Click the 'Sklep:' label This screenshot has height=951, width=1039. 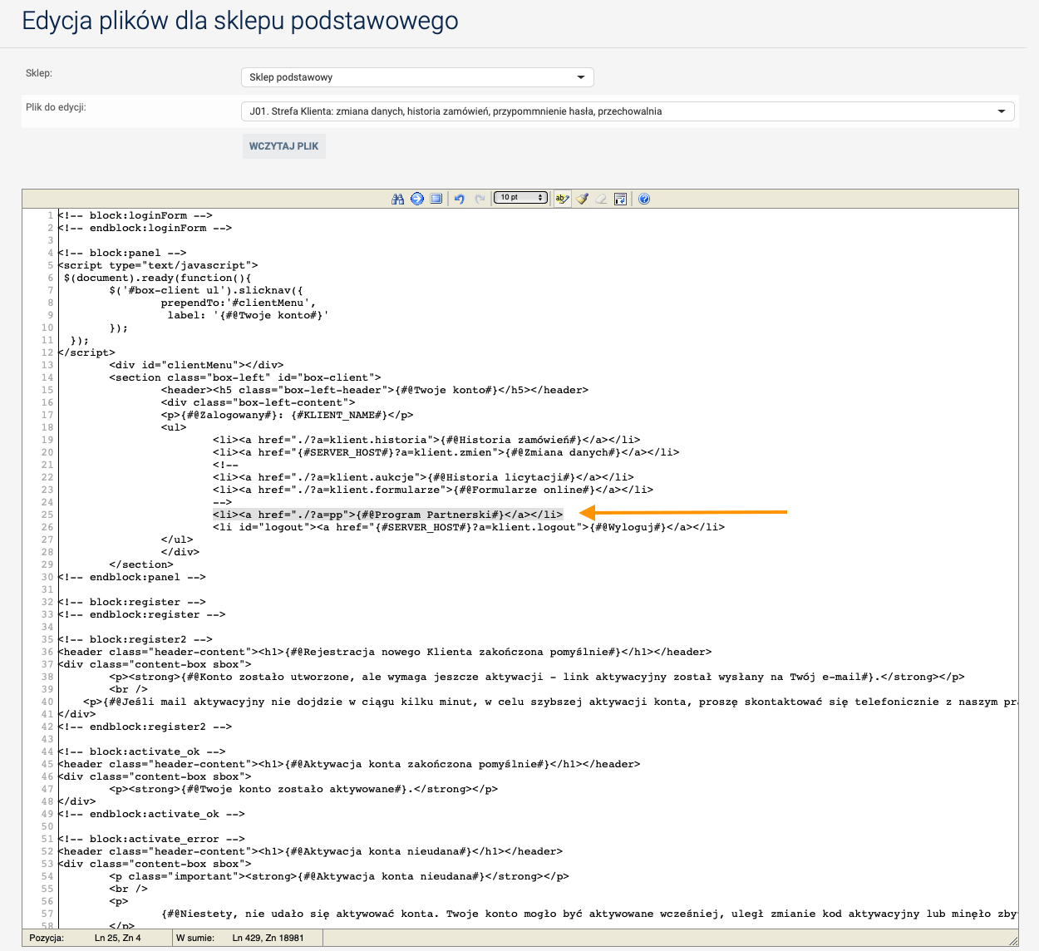click(39, 73)
